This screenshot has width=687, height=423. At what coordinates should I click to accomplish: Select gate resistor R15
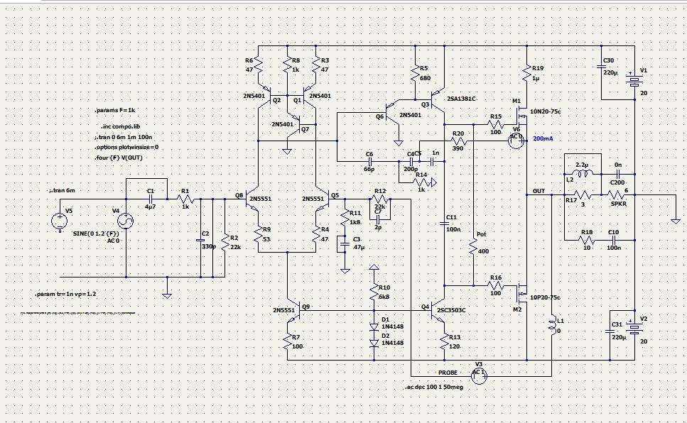[x=496, y=124]
